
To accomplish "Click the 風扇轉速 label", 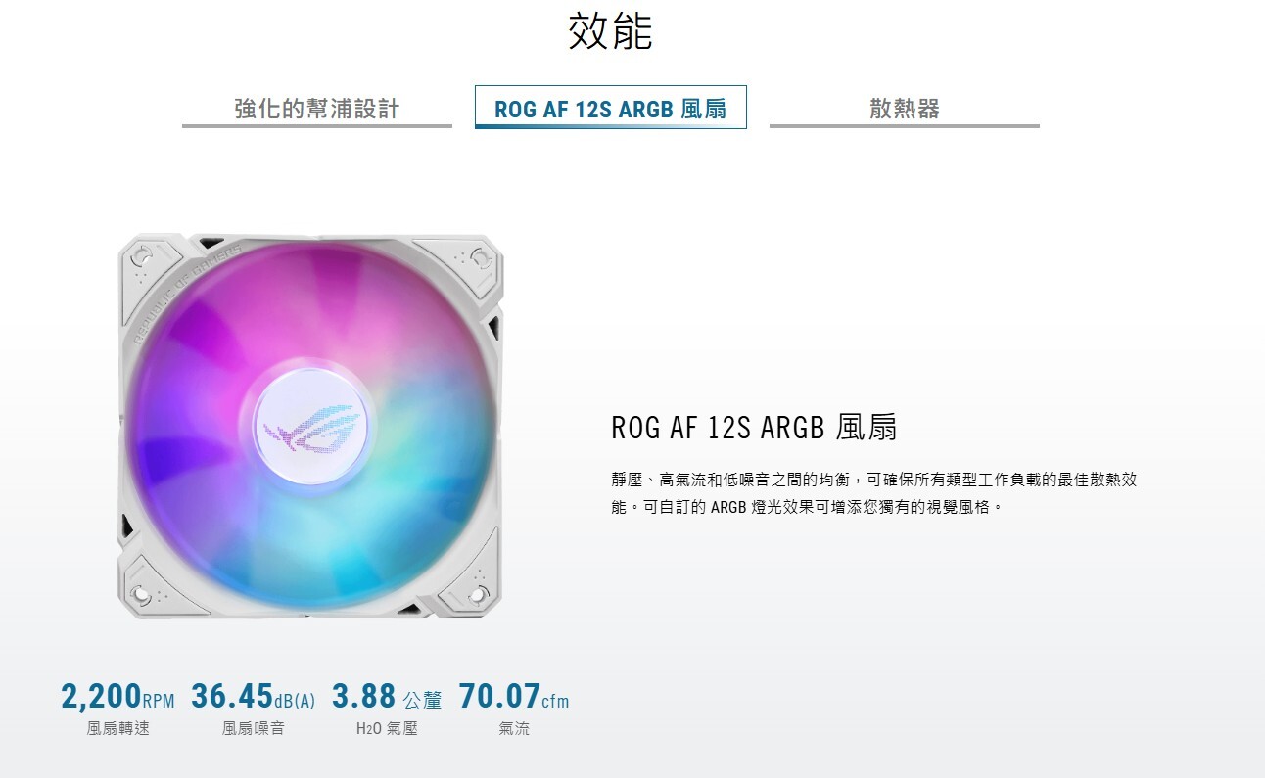I will [117, 728].
